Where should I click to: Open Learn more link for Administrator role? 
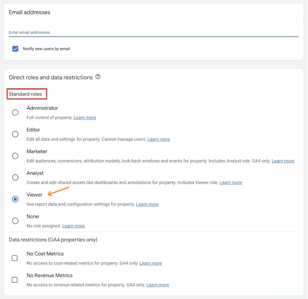(x=85, y=118)
